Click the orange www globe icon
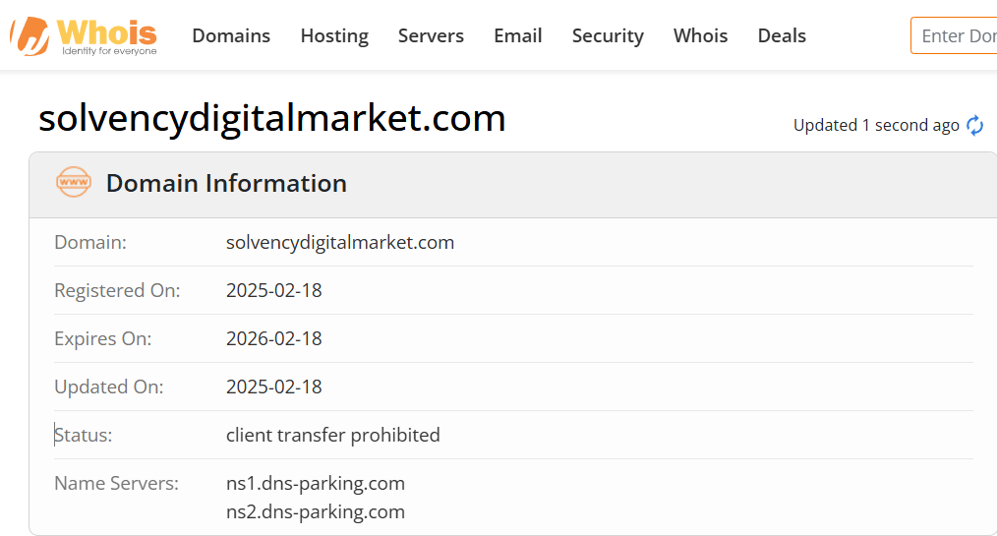Viewport: 997px width, 536px height. coord(73,182)
